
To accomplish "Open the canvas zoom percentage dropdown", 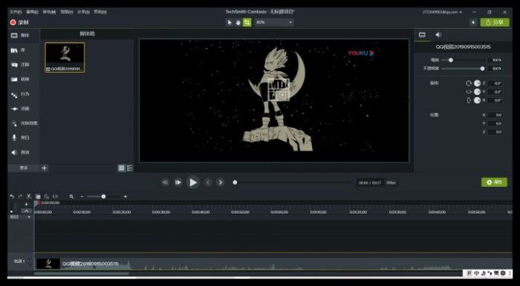I will tap(274, 22).
